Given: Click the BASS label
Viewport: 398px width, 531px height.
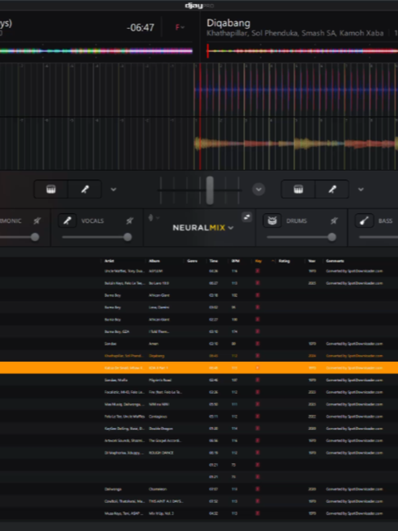Looking at the screenshot, I should [385, 221].
